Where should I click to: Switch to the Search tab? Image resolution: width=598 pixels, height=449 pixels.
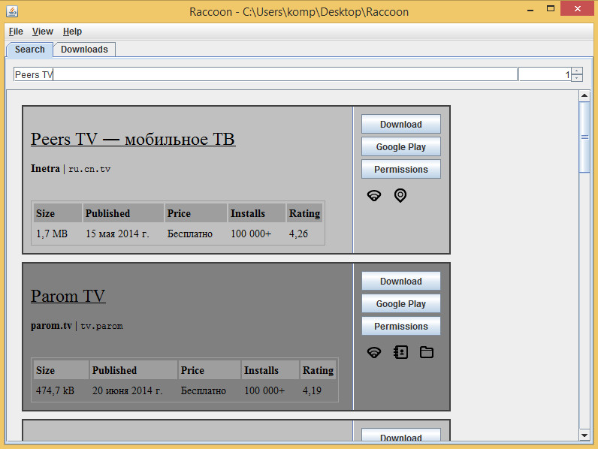(30, 50)
